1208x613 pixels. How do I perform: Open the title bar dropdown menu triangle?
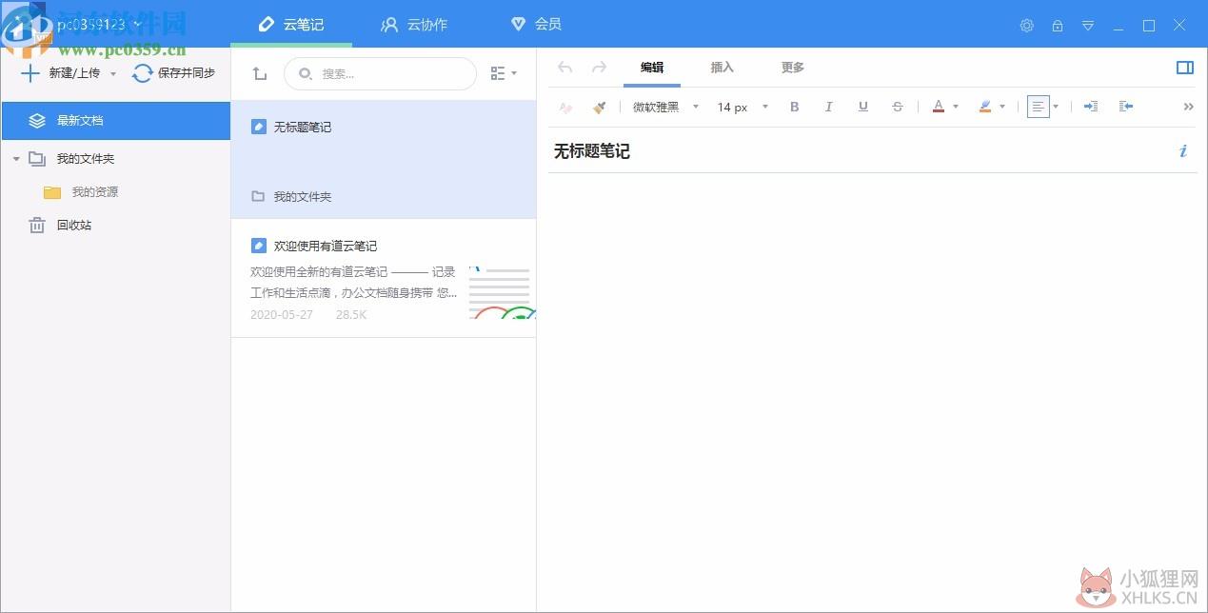[x=1088, y=26]
